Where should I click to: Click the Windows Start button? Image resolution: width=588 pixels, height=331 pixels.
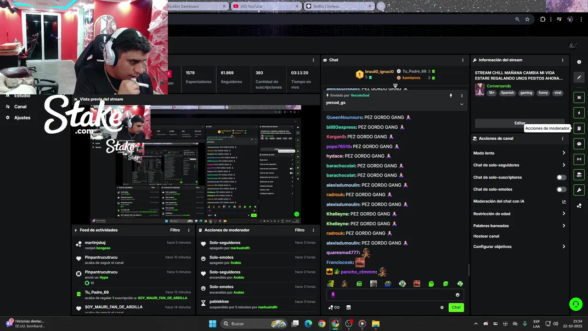tap(213, 324)
